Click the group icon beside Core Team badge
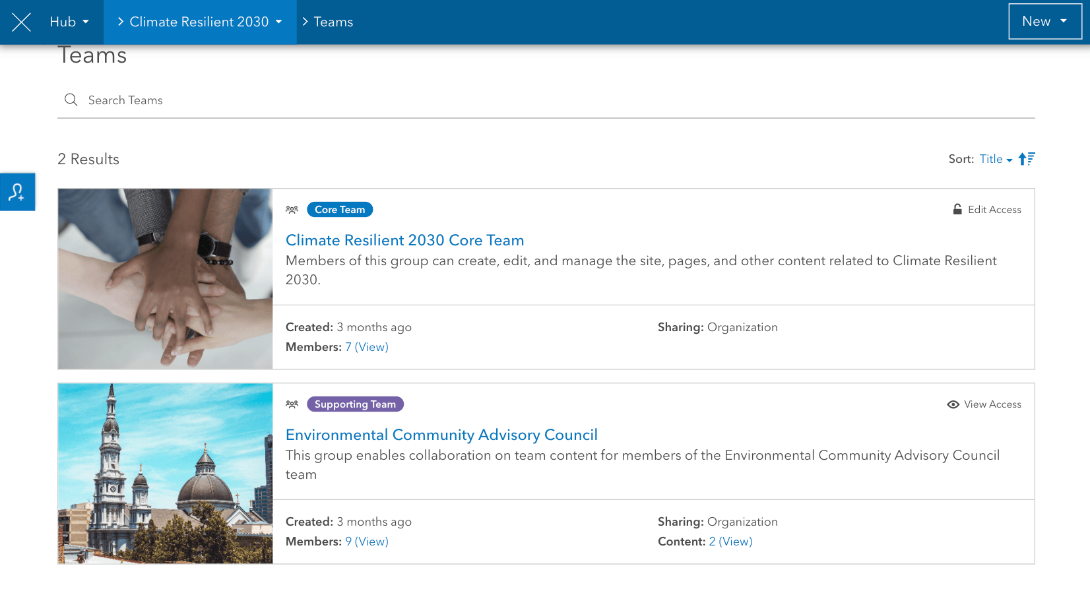 (292, 210)
